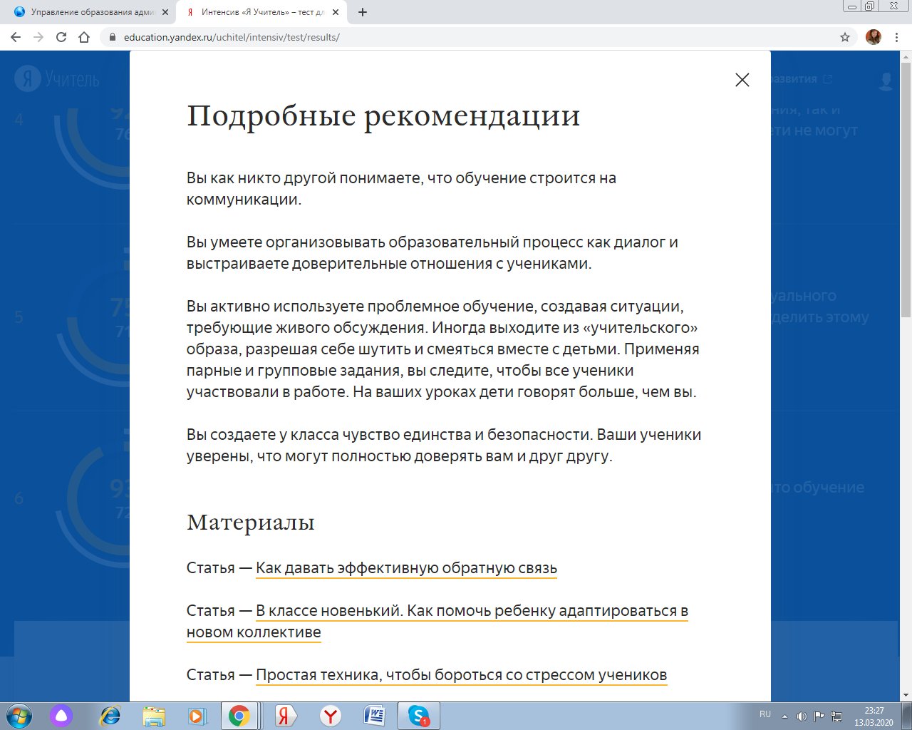This screenshot has width=912, height=730.
Task: Open article about fighting student stress
Action: pos(461,675)
